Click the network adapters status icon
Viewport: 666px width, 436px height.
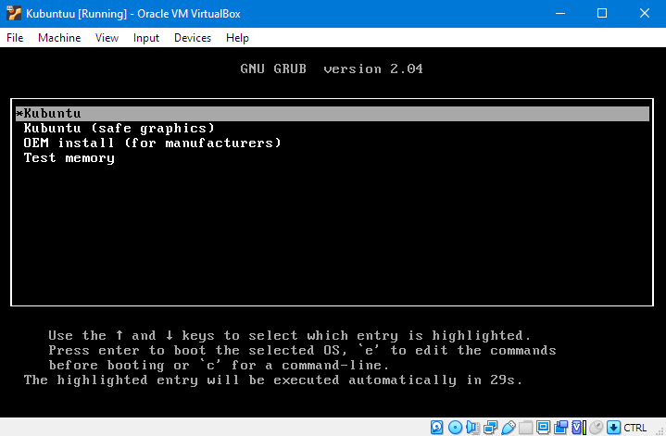[x=490, y=427]
